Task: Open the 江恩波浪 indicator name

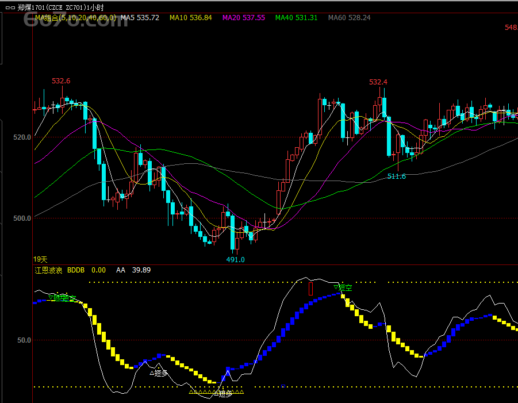Action: pos(48,270)
